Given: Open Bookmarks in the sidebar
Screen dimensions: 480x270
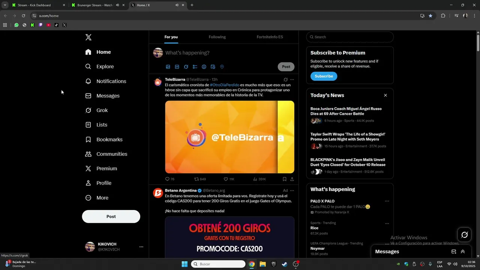Looking at the screenshot, I should [104, 139].
